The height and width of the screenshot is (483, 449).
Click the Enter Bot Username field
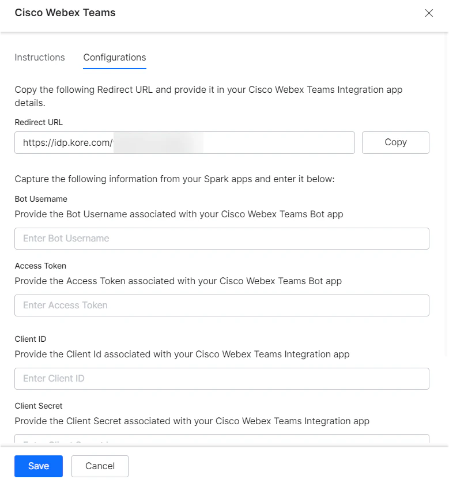222,239
